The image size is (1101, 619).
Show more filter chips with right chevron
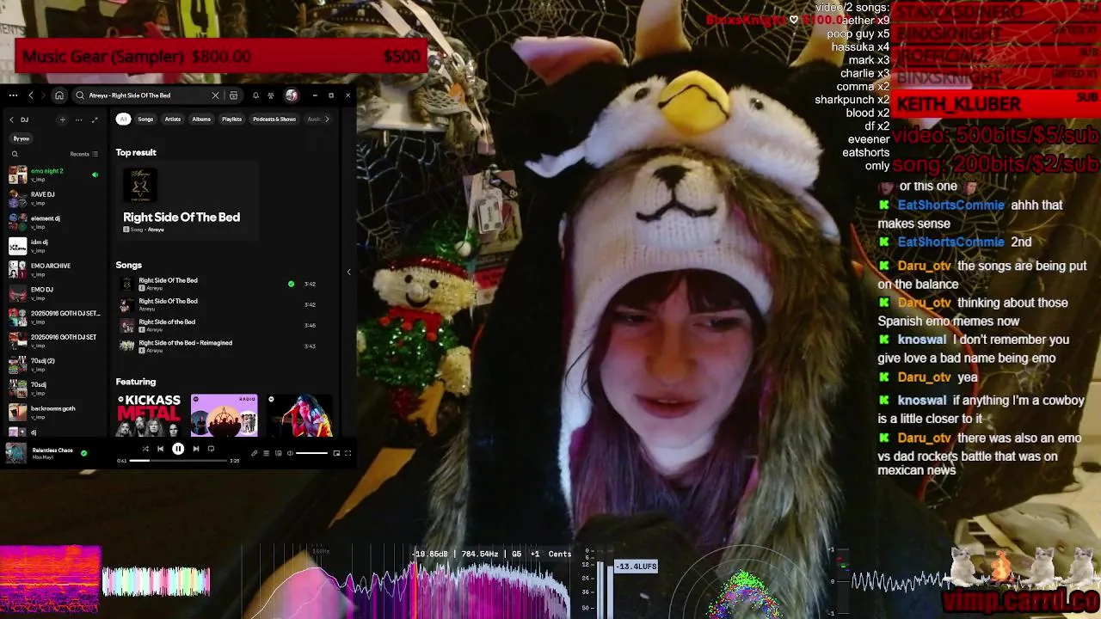click(327, 120)
